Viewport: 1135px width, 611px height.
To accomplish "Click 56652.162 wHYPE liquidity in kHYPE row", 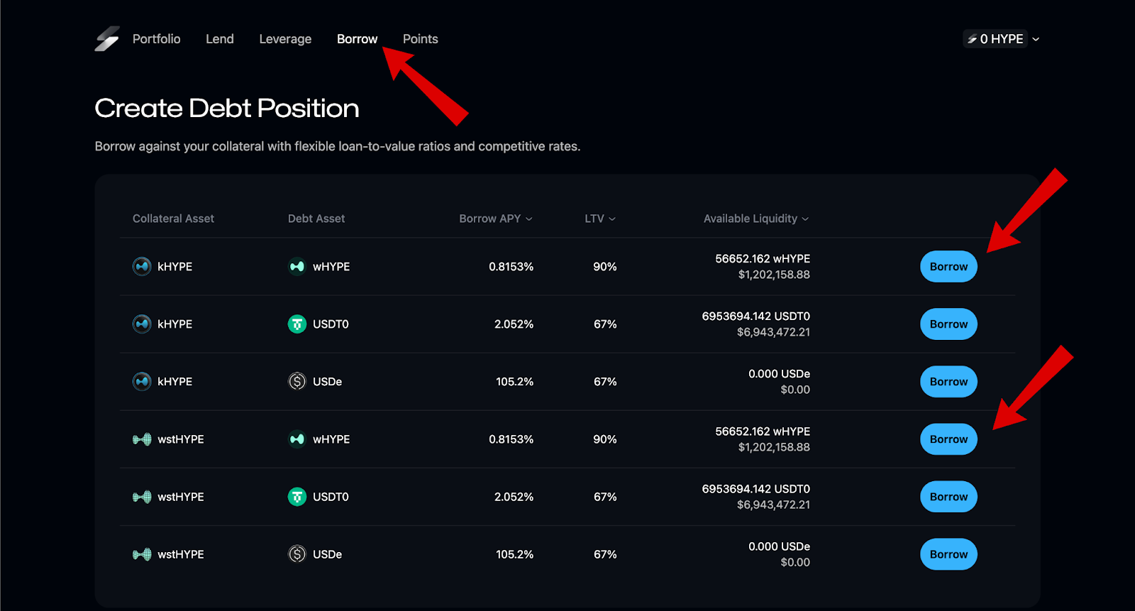I will (763, 259).
